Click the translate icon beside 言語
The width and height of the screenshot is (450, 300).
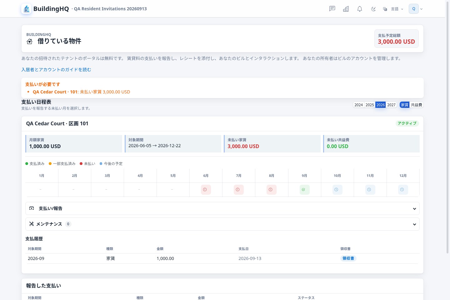tap(385, 9)
